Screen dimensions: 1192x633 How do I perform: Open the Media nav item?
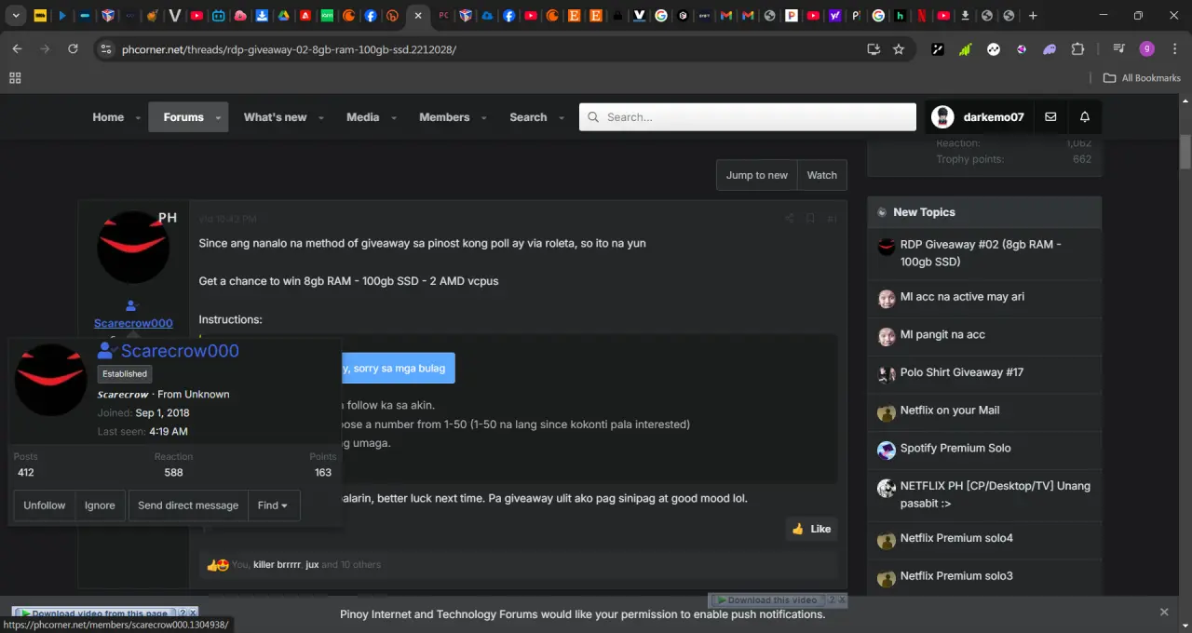pos(362,117)
